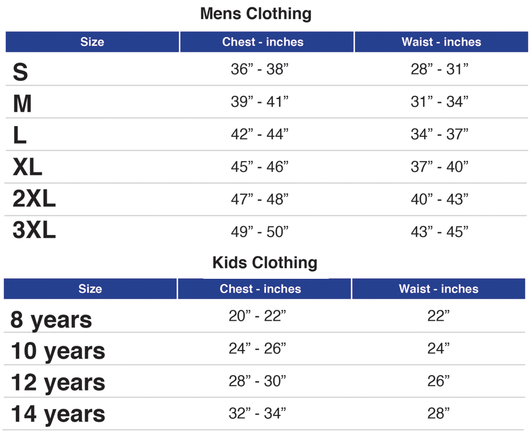Image resolution: width=532 pixels, height=440 pixels.
Task: Select the 12 years size row
Action: tap(264, 381)
